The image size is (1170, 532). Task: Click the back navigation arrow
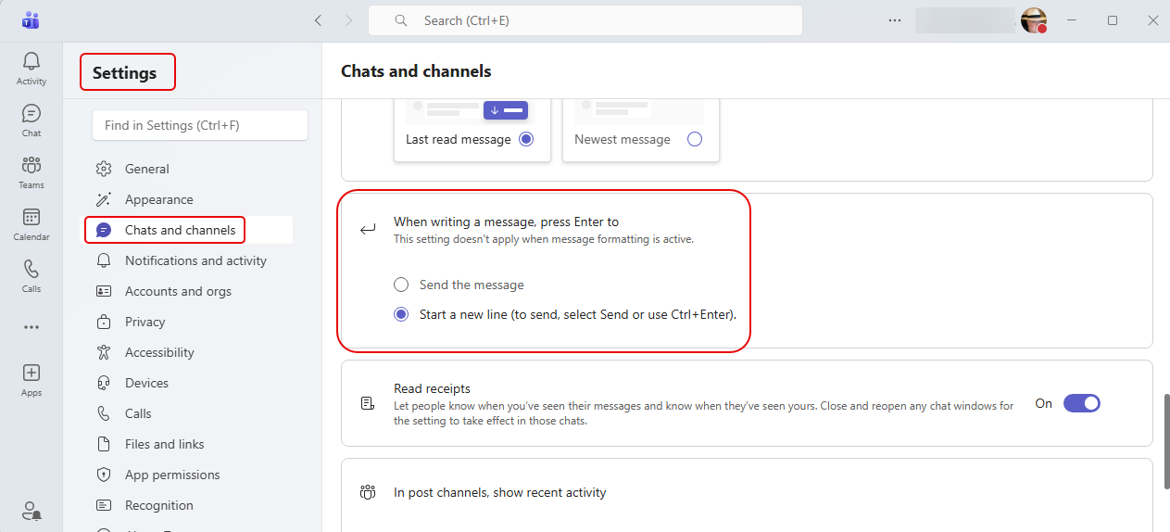point(318,20)
